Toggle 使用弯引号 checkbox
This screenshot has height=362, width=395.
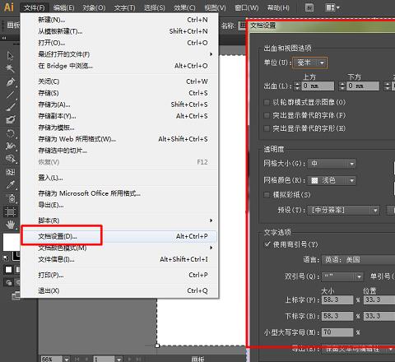tap(267, 244)
